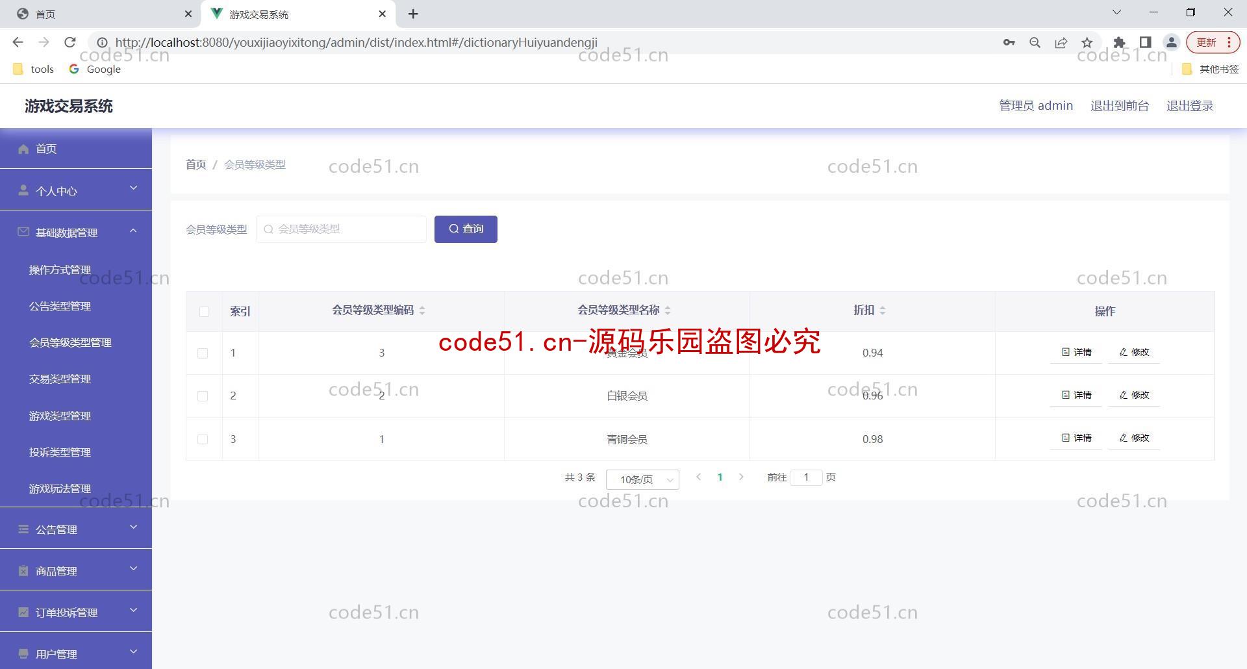Open the Google bookmark
Image resolution: width=1247 pixels, height=669 pixels.
click(x=95, y=69)
